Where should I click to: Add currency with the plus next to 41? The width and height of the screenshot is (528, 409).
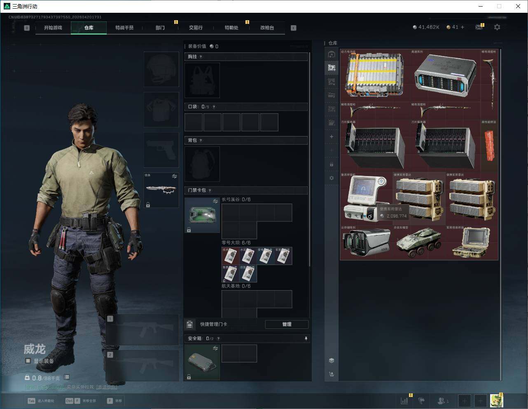pyautogui.click(x=463, y=27)
